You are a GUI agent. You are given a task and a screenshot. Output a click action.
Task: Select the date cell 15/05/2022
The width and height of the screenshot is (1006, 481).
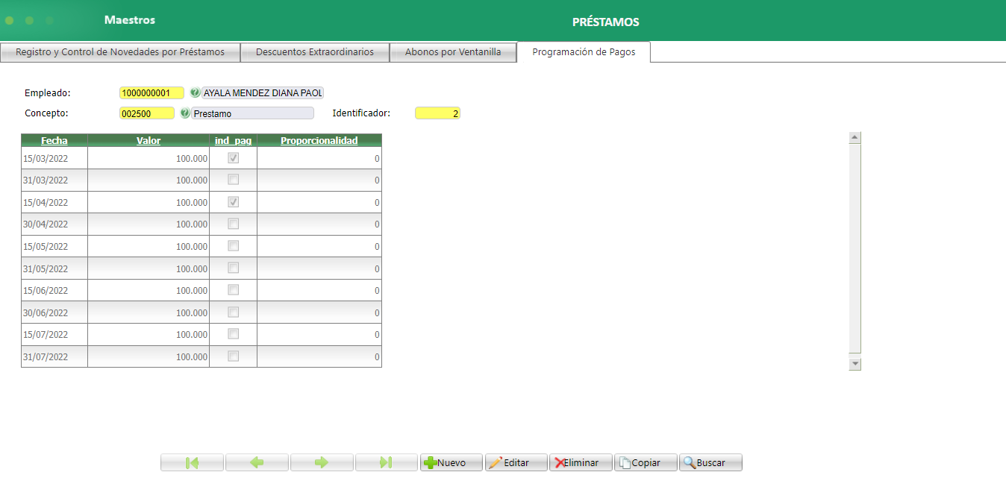54,246
